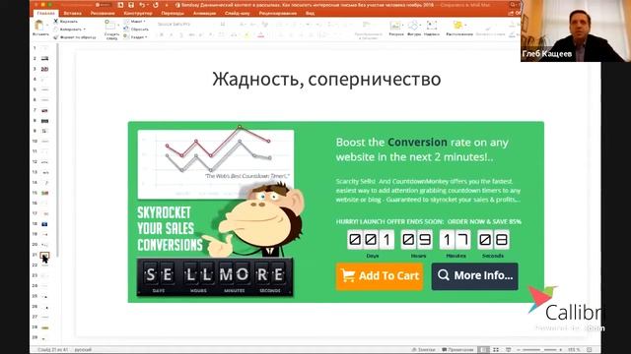Expand the New Slide dropdown arrow
631x354 pixels.
click(x=118, y=25)
